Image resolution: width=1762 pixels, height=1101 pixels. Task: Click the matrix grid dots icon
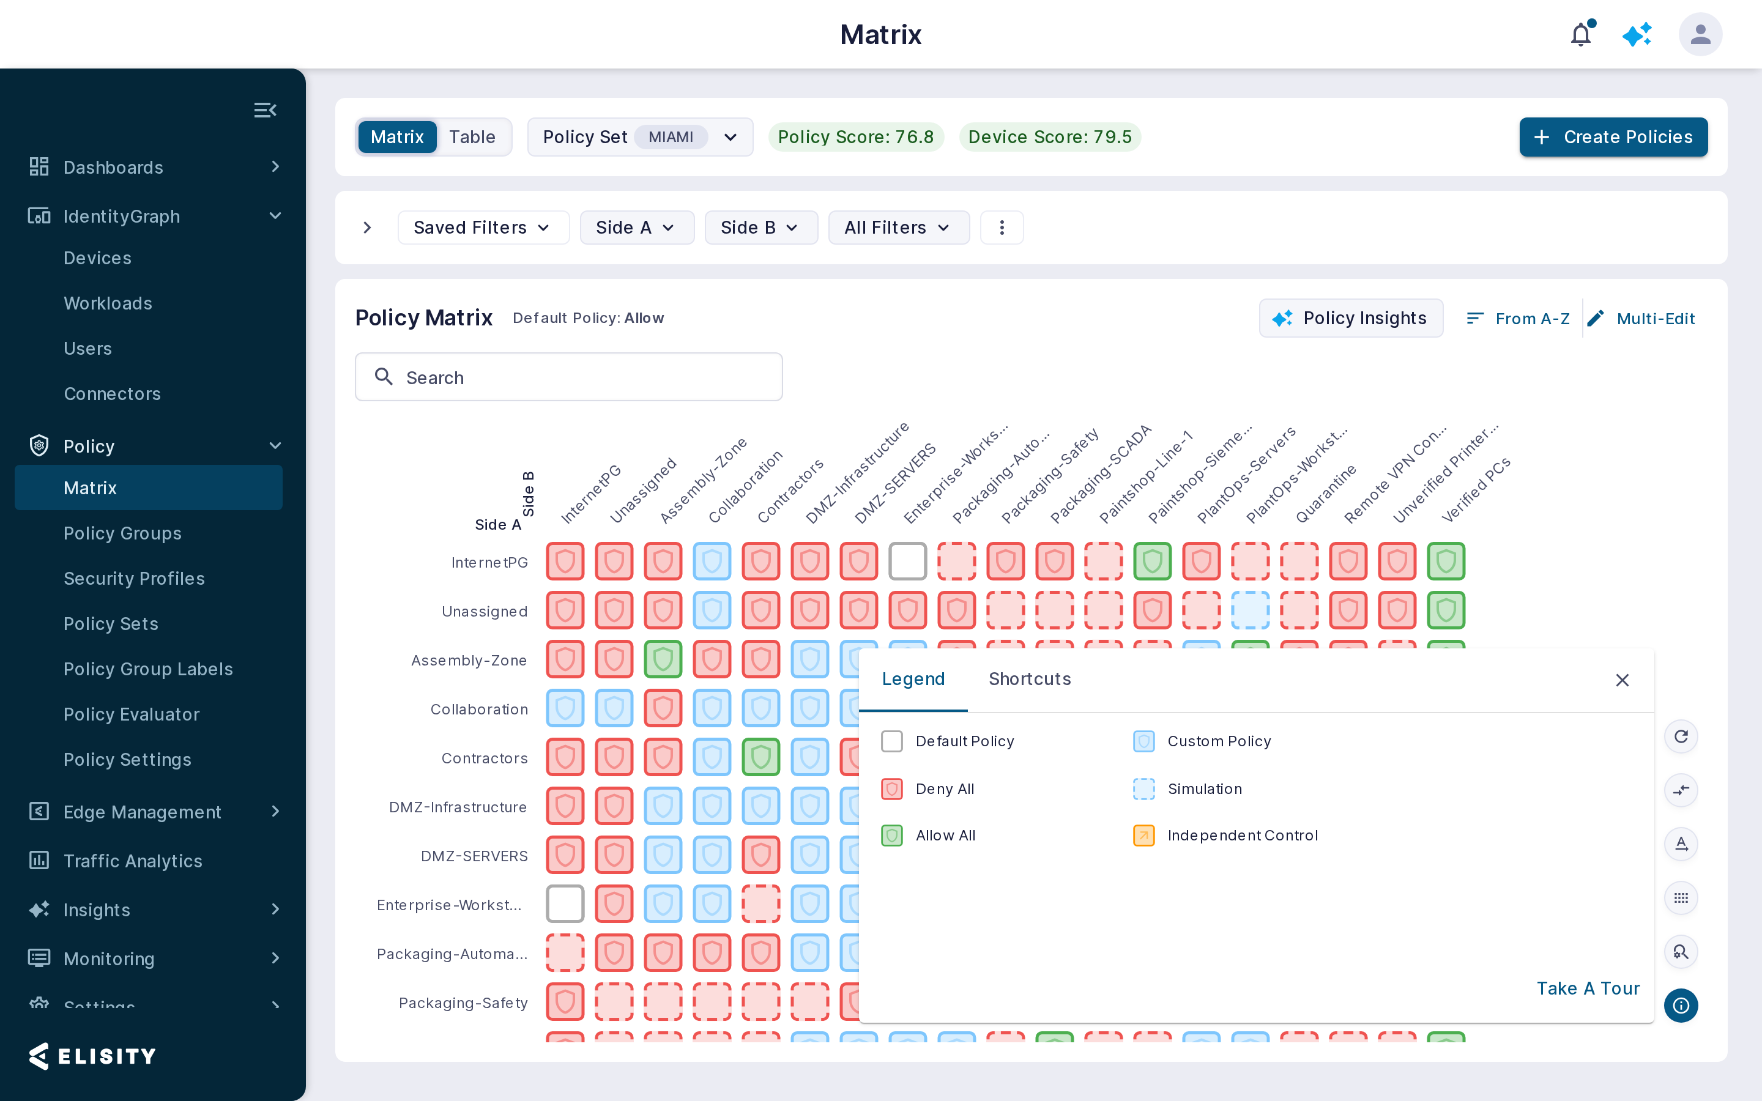tap(1681, 898)
